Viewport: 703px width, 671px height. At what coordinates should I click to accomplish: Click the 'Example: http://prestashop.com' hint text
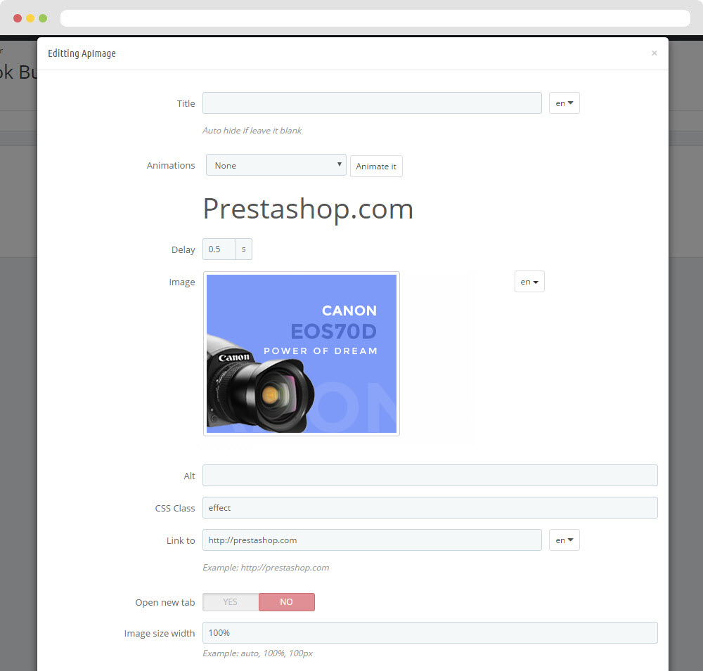click(266, 568)
